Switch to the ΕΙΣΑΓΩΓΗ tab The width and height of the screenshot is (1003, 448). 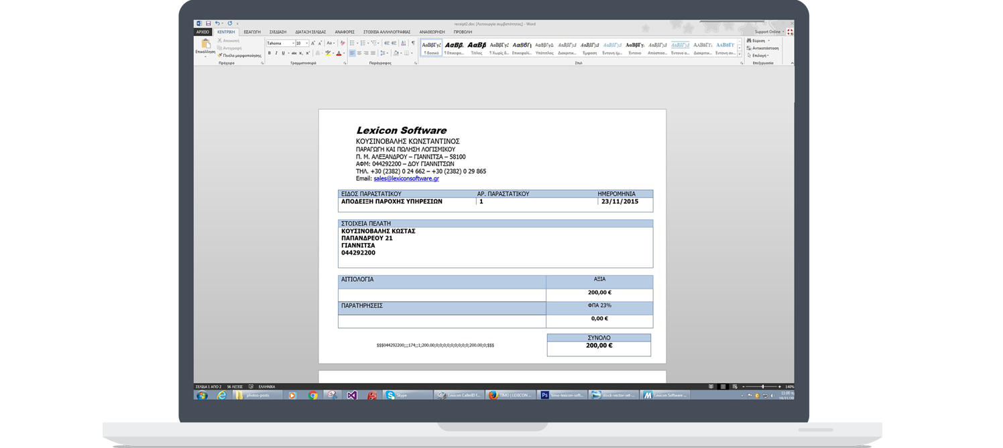click(252, 31)
